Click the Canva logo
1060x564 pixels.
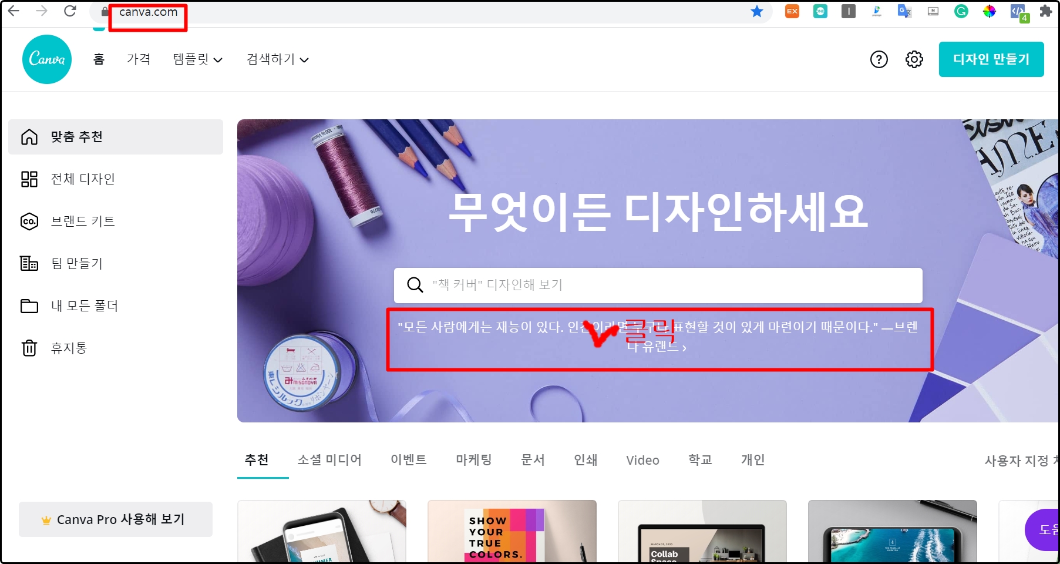click(x=47, y=59)
